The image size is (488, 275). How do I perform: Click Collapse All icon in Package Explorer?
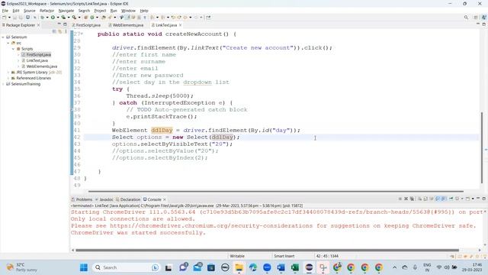54,31
